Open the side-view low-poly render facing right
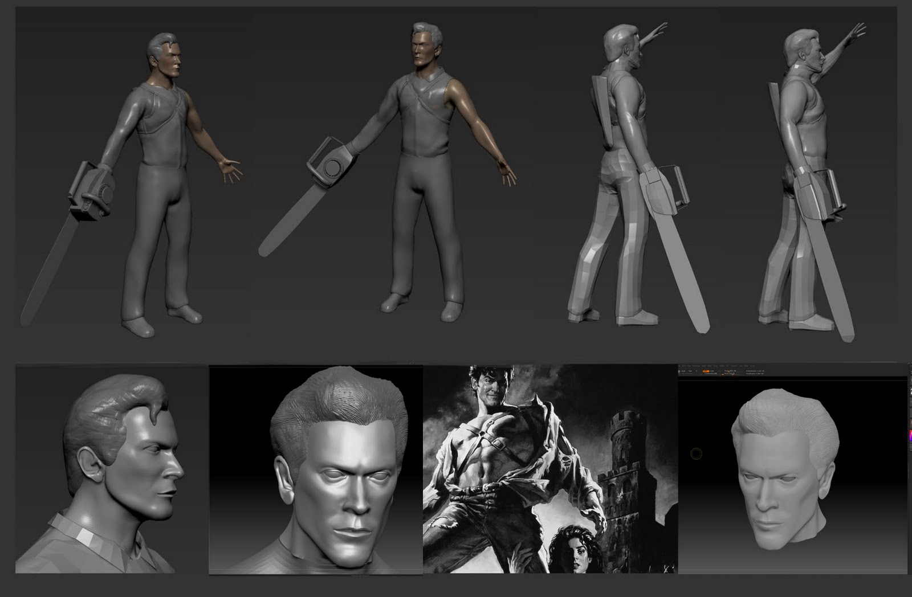This screenshot has width=912, height=597. (x=812, y=182)
